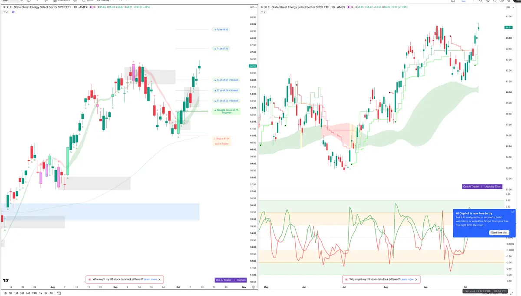
Task: Click the XLE symbol title on left chart
Action: [x=46, y=7]
